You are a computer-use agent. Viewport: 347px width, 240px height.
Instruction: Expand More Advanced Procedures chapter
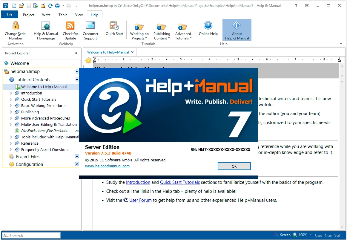(x=11, y=118)
